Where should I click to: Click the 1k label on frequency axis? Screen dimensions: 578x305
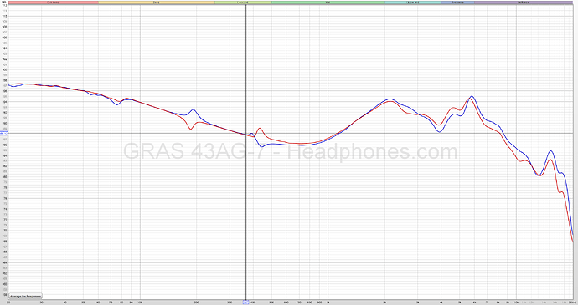(x=328, y=302)
